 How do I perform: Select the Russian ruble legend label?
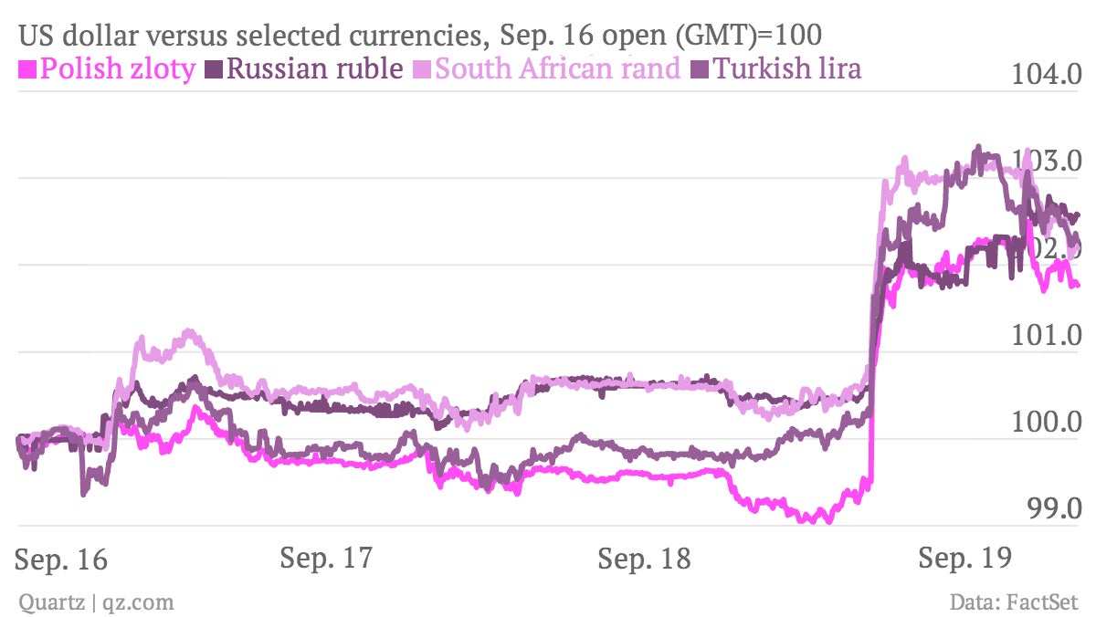tap(314, 68)
